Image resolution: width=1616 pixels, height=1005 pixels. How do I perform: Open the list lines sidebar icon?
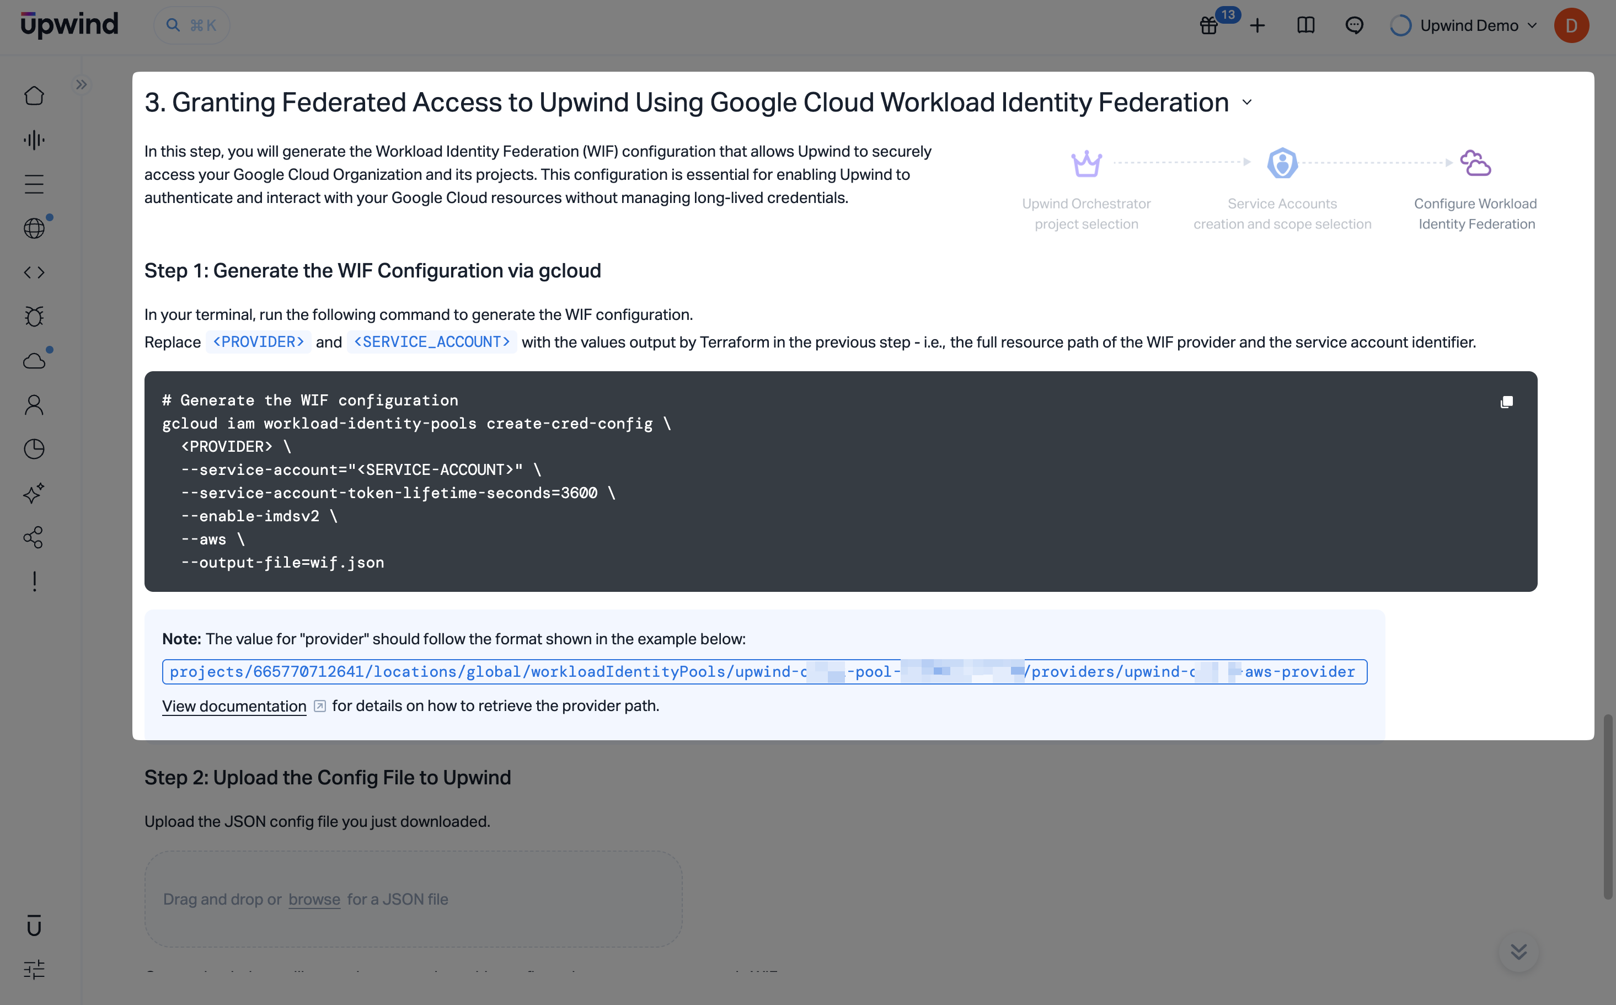34,184
